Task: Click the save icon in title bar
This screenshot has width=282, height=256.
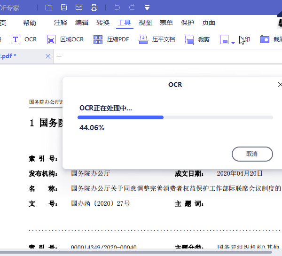Action: (x=64, y=8)
